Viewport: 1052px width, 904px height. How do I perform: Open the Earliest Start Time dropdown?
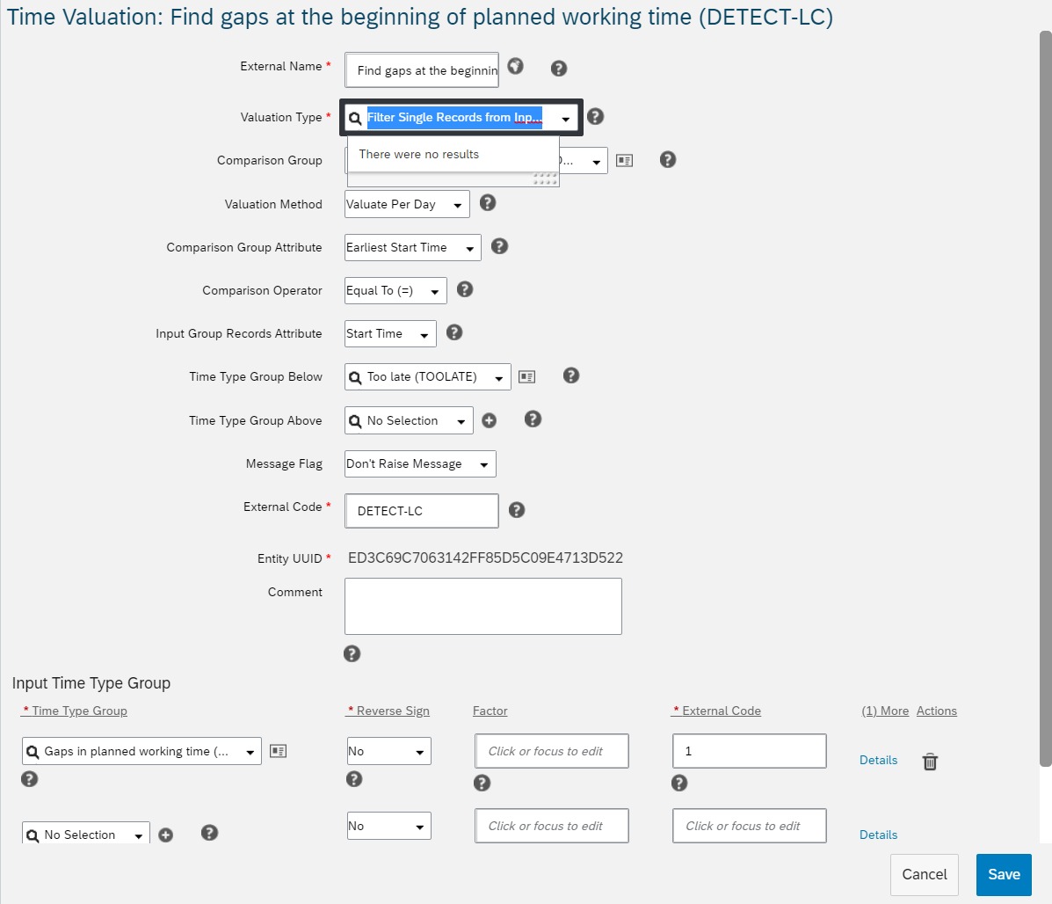coord(412,248)
